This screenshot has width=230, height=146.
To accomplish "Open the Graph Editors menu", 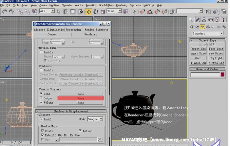I will click(106, 5).
